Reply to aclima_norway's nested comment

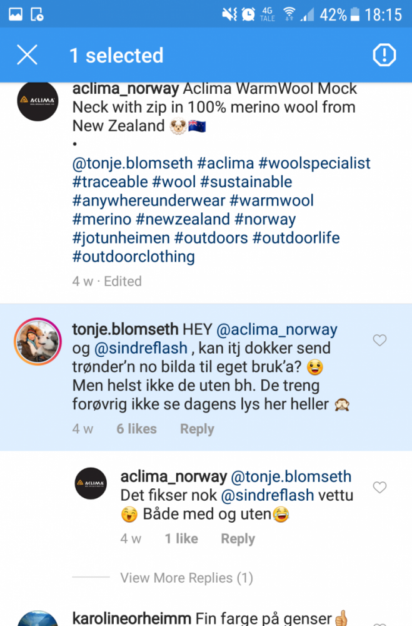(238, 539)
